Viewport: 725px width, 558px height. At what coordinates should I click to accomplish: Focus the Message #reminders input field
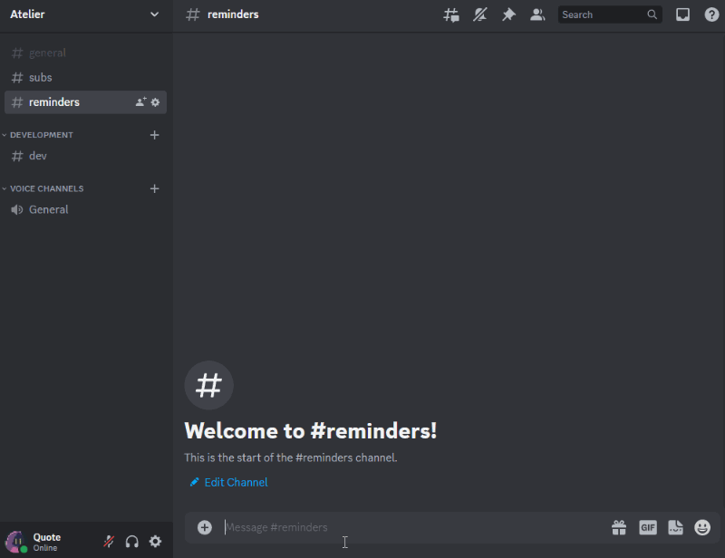408,527
